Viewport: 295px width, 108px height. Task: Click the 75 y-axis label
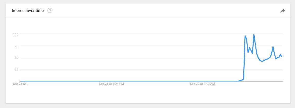[x=16, y=46]
